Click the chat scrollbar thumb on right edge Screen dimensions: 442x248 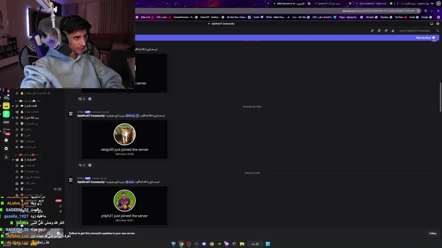[441, 97]
